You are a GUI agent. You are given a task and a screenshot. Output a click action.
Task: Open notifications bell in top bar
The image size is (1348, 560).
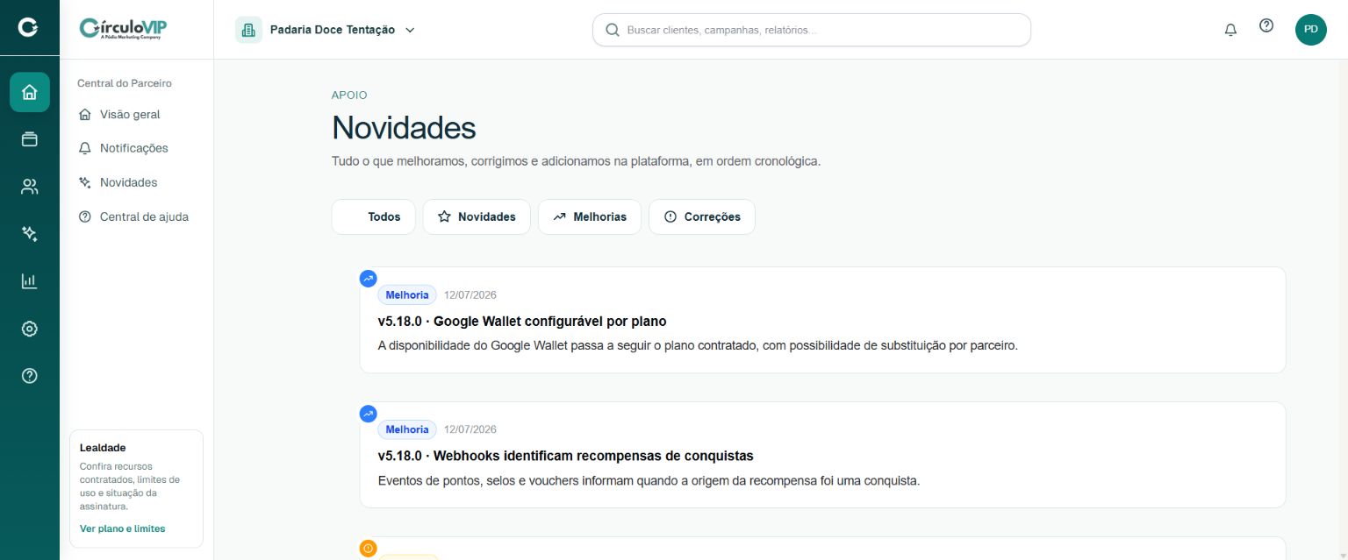[1230, 30]
